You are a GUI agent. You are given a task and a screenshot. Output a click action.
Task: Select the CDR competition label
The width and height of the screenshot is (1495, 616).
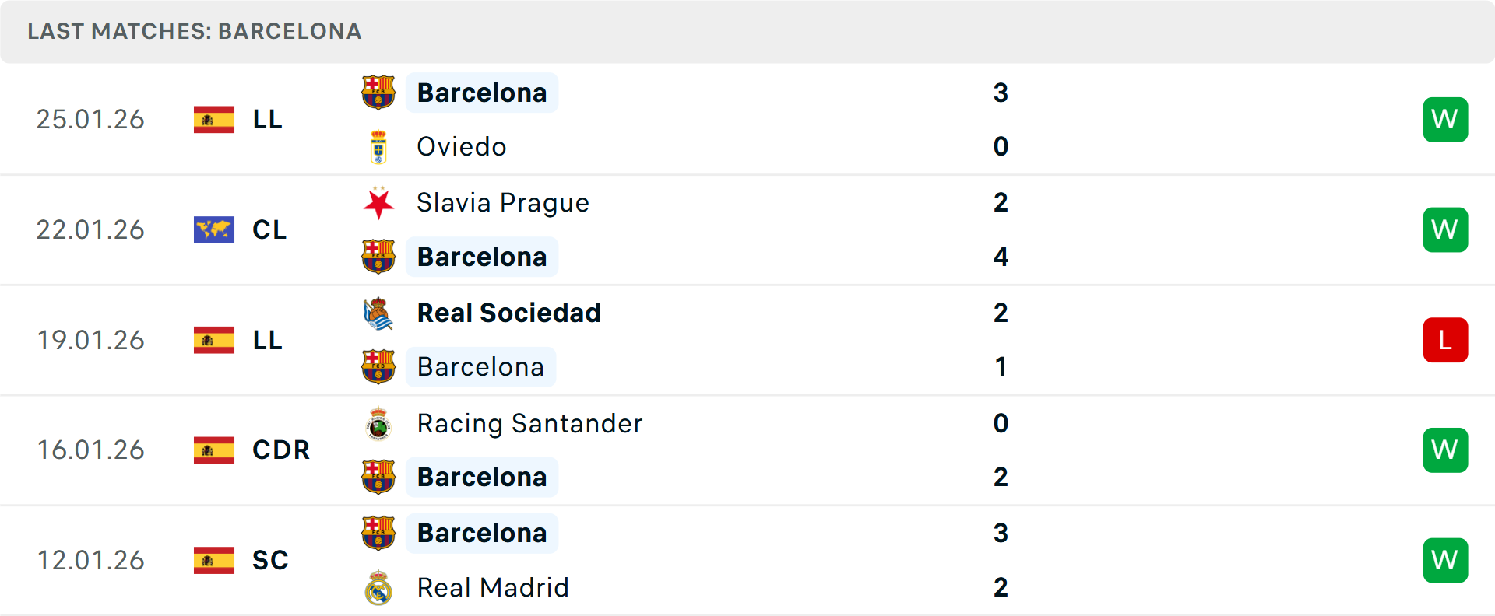280,450
